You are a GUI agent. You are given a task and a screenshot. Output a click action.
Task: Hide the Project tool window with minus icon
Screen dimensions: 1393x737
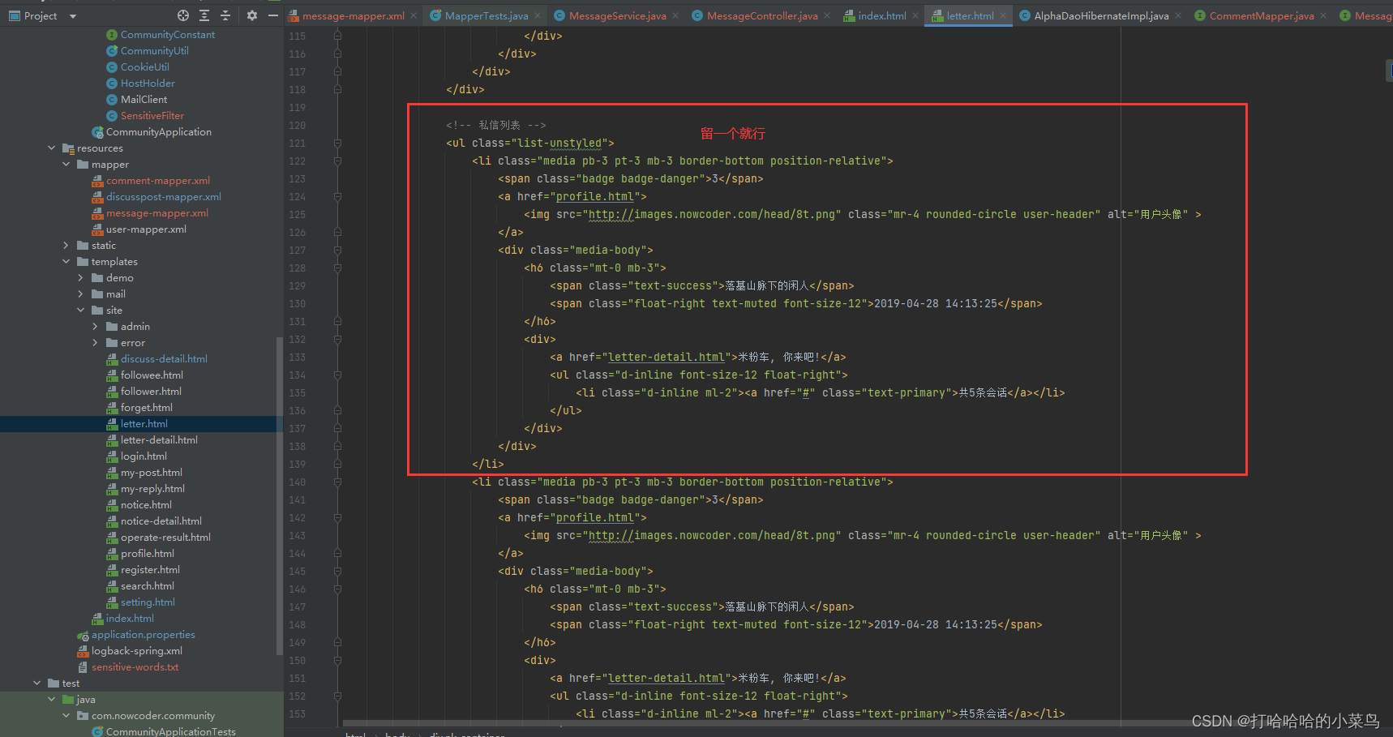(x=273, y=15)
